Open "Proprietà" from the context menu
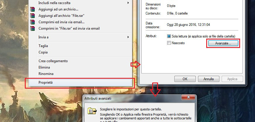Screen dimensions: 255x122 click(x=80, y=82)
